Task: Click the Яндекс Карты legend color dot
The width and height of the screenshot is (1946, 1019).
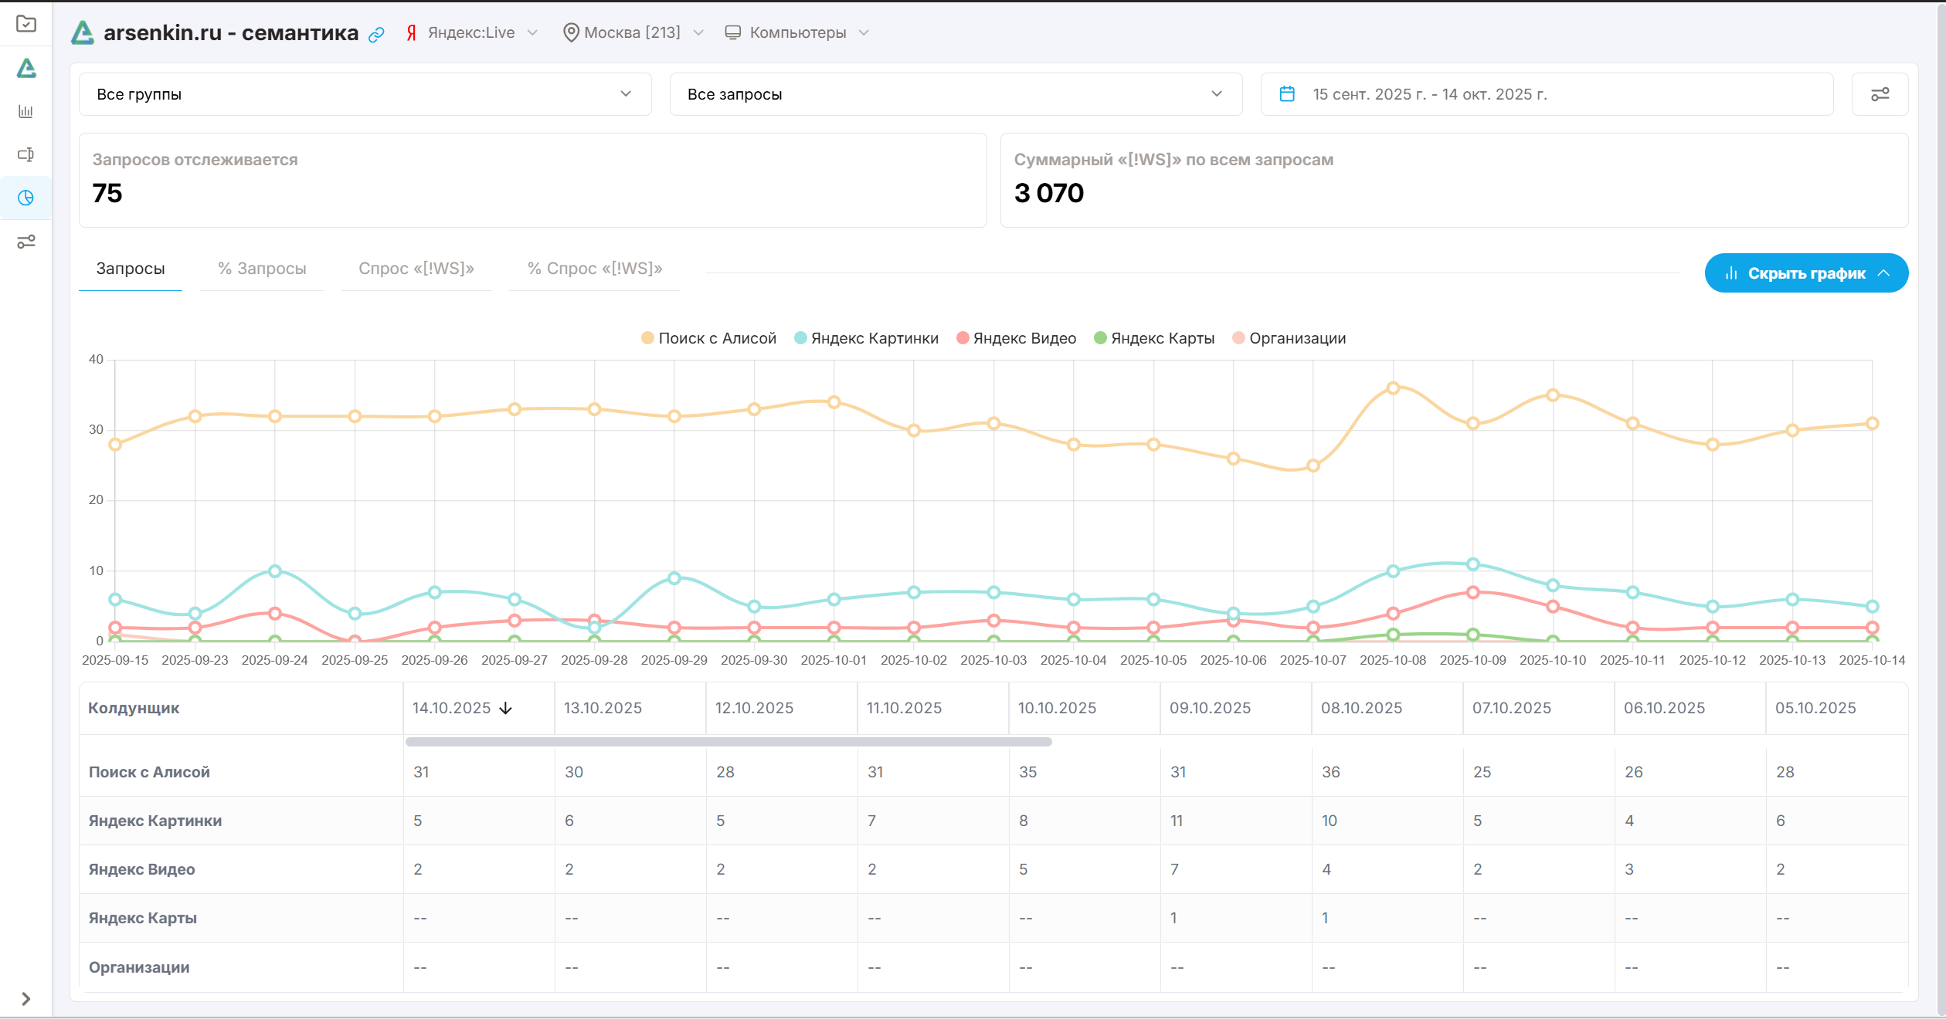Action: pyautogui.click(x=1100, y=338)
